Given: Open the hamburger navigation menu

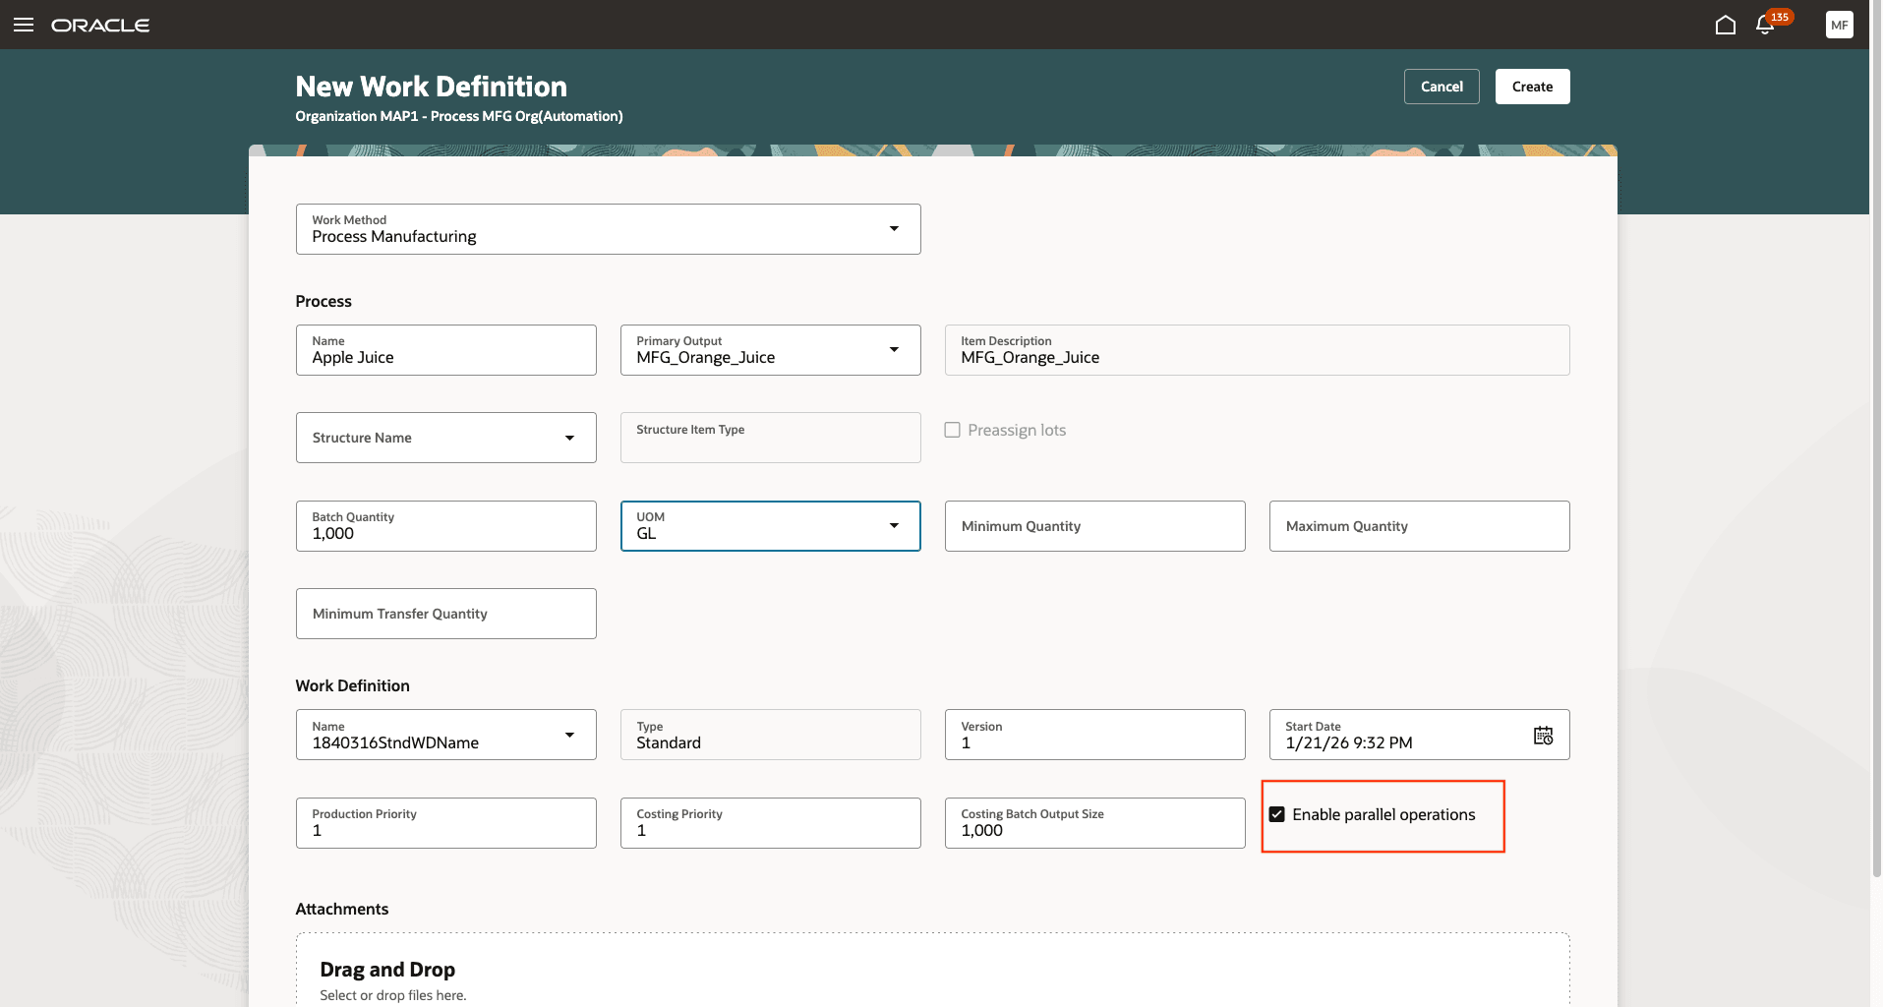Looking at the screenshot, I should [24, 25].
